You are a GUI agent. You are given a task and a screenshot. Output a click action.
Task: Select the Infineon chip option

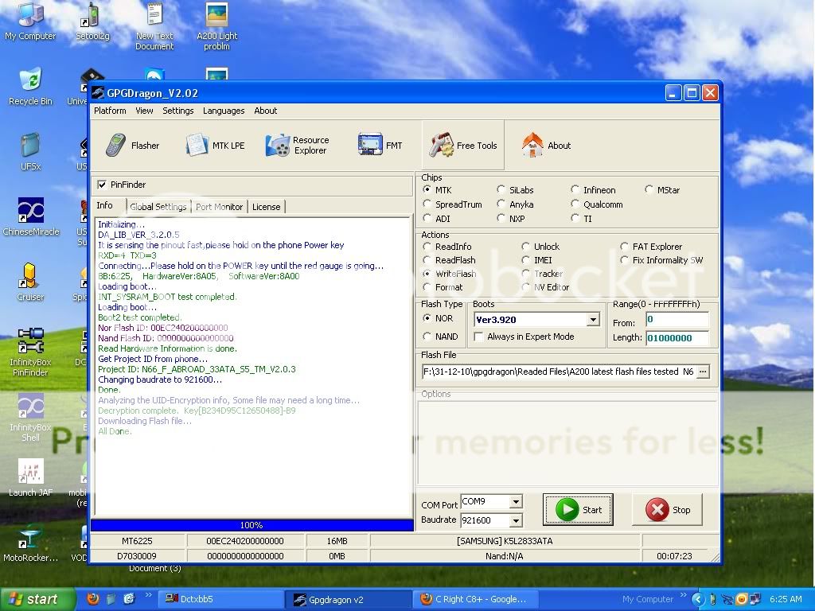tap(575, 189)
